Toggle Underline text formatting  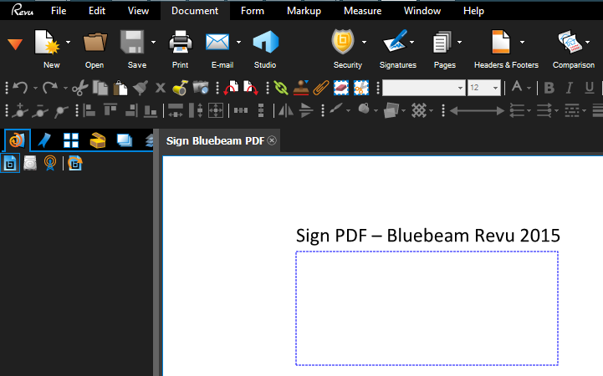coord(589,89)
